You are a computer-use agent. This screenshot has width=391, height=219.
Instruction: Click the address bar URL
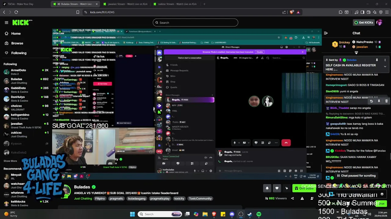(x=102, y=12)
